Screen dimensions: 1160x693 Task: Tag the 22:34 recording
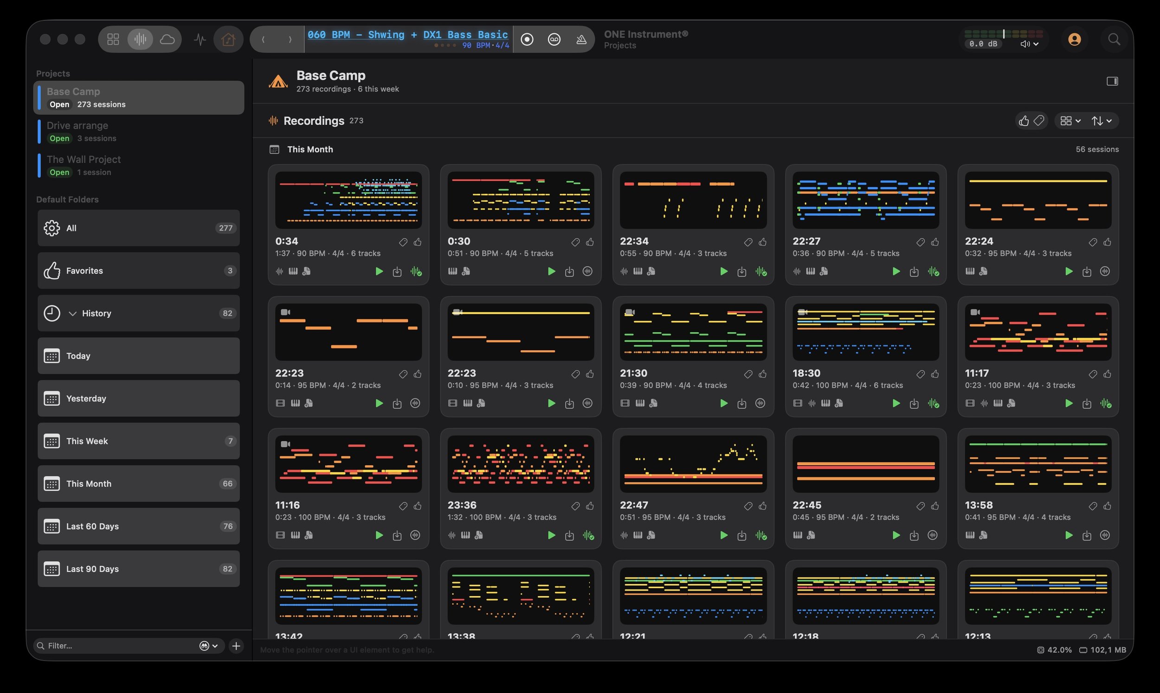pyautogui.click(x=748, y=242)
